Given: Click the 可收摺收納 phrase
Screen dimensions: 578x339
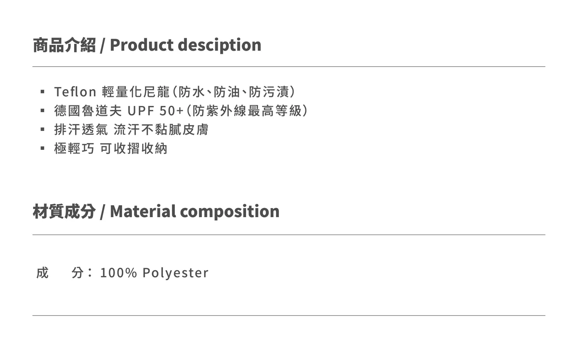Looking at the screenshot, I should (133, 149).
